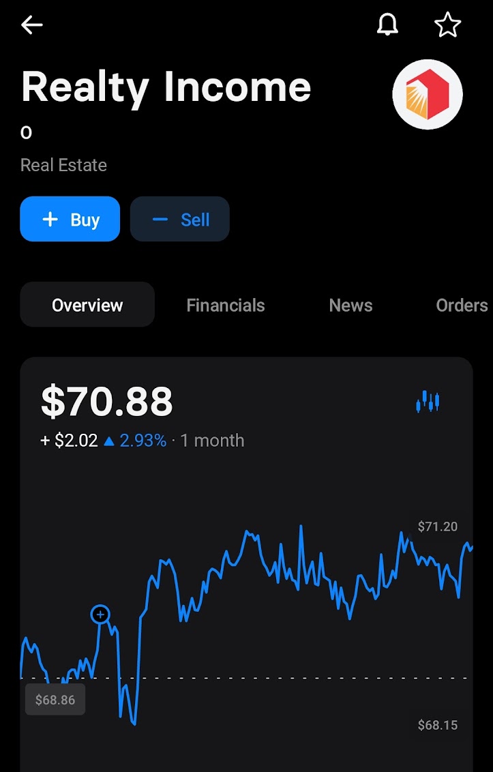Tap the $68.15 low price label
This screenshot has width=493, height=772.
437,725
